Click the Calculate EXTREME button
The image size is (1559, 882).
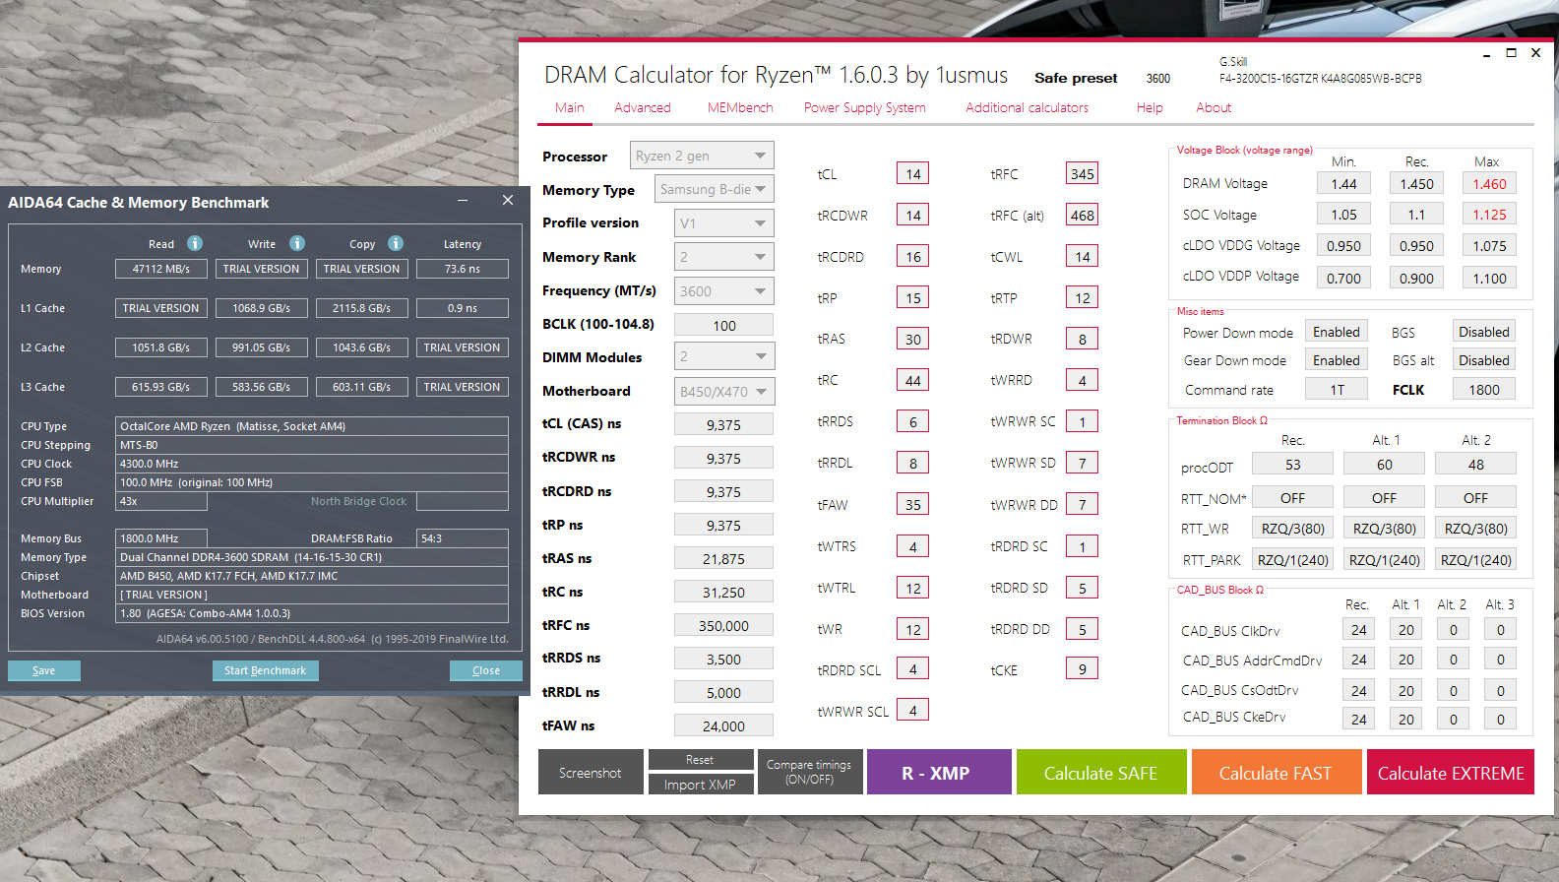(1451, 772)
